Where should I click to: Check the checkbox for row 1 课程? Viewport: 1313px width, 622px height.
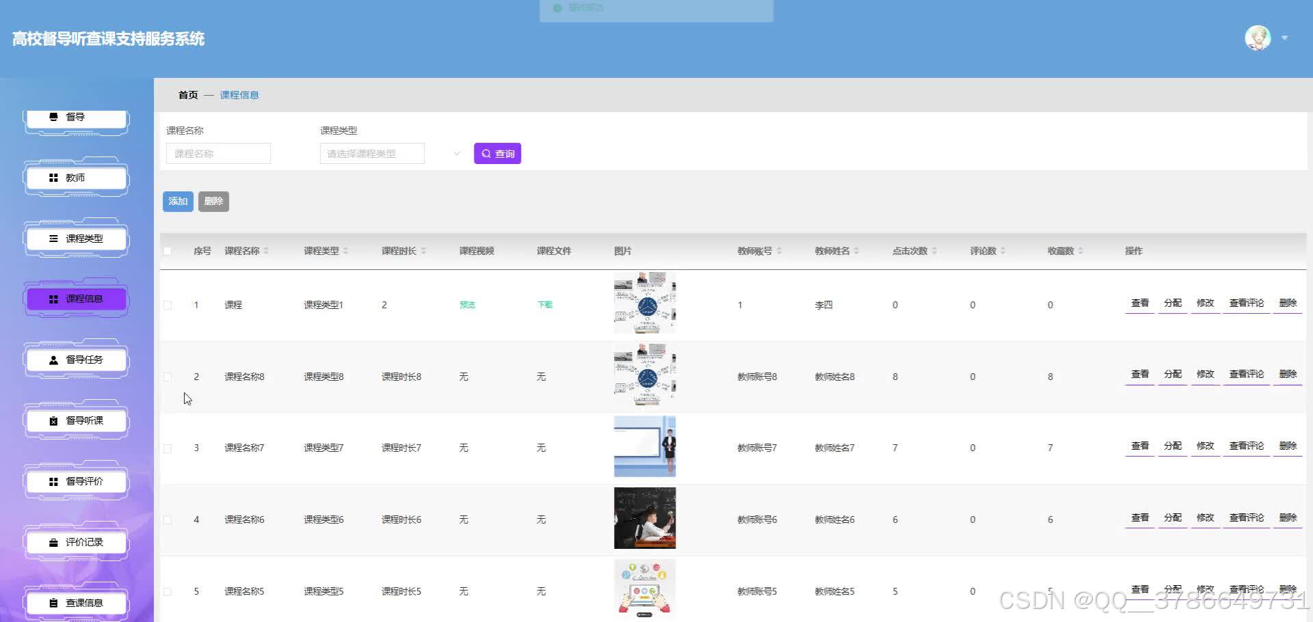(x=168, y=305)
